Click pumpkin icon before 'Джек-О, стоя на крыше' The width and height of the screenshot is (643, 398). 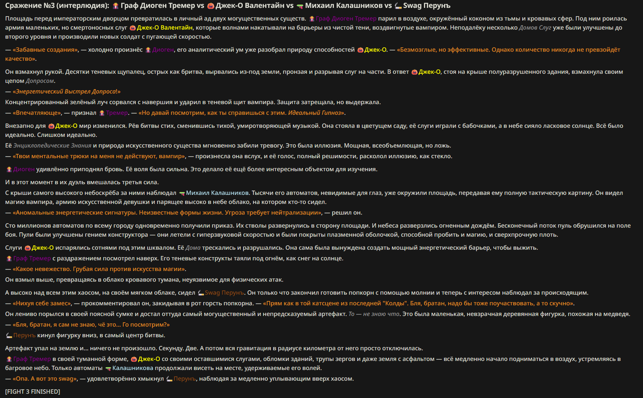point(414,72)
